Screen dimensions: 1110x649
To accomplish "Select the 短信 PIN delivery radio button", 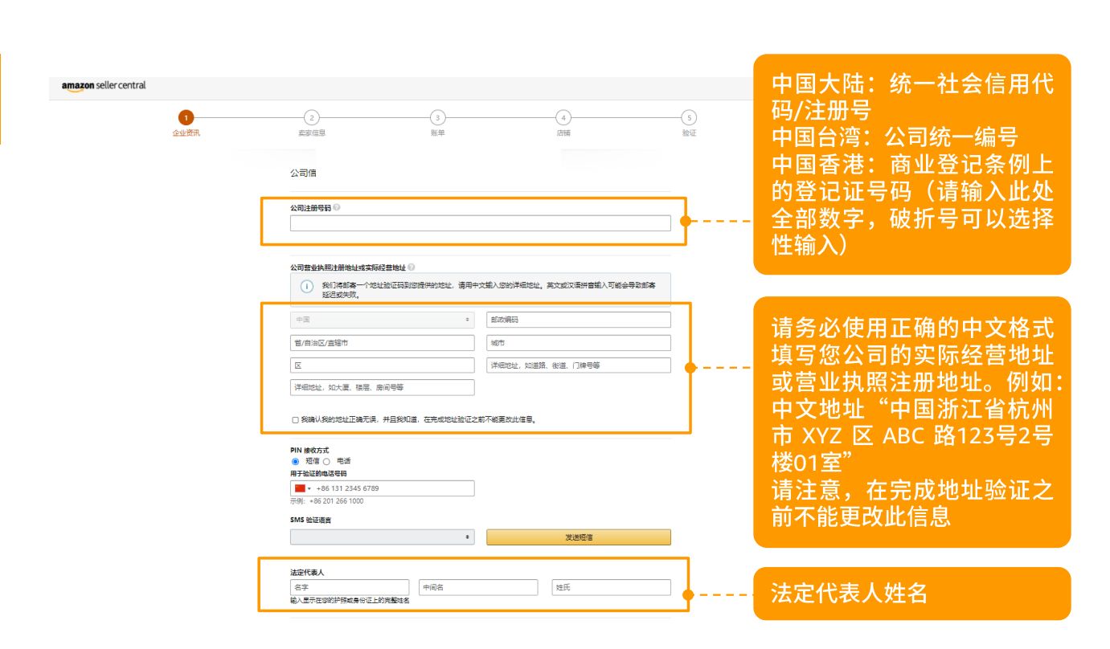I will coord(295,461).
